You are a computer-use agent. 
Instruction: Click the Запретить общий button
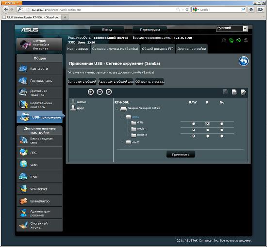pyautogui.click(x=82, y=81)
